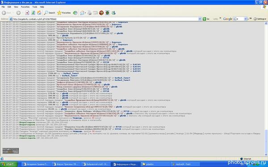Open the Google toolbar Settings dropdown
This screenshot has width=268, height=167.
[x=260, y=19]
